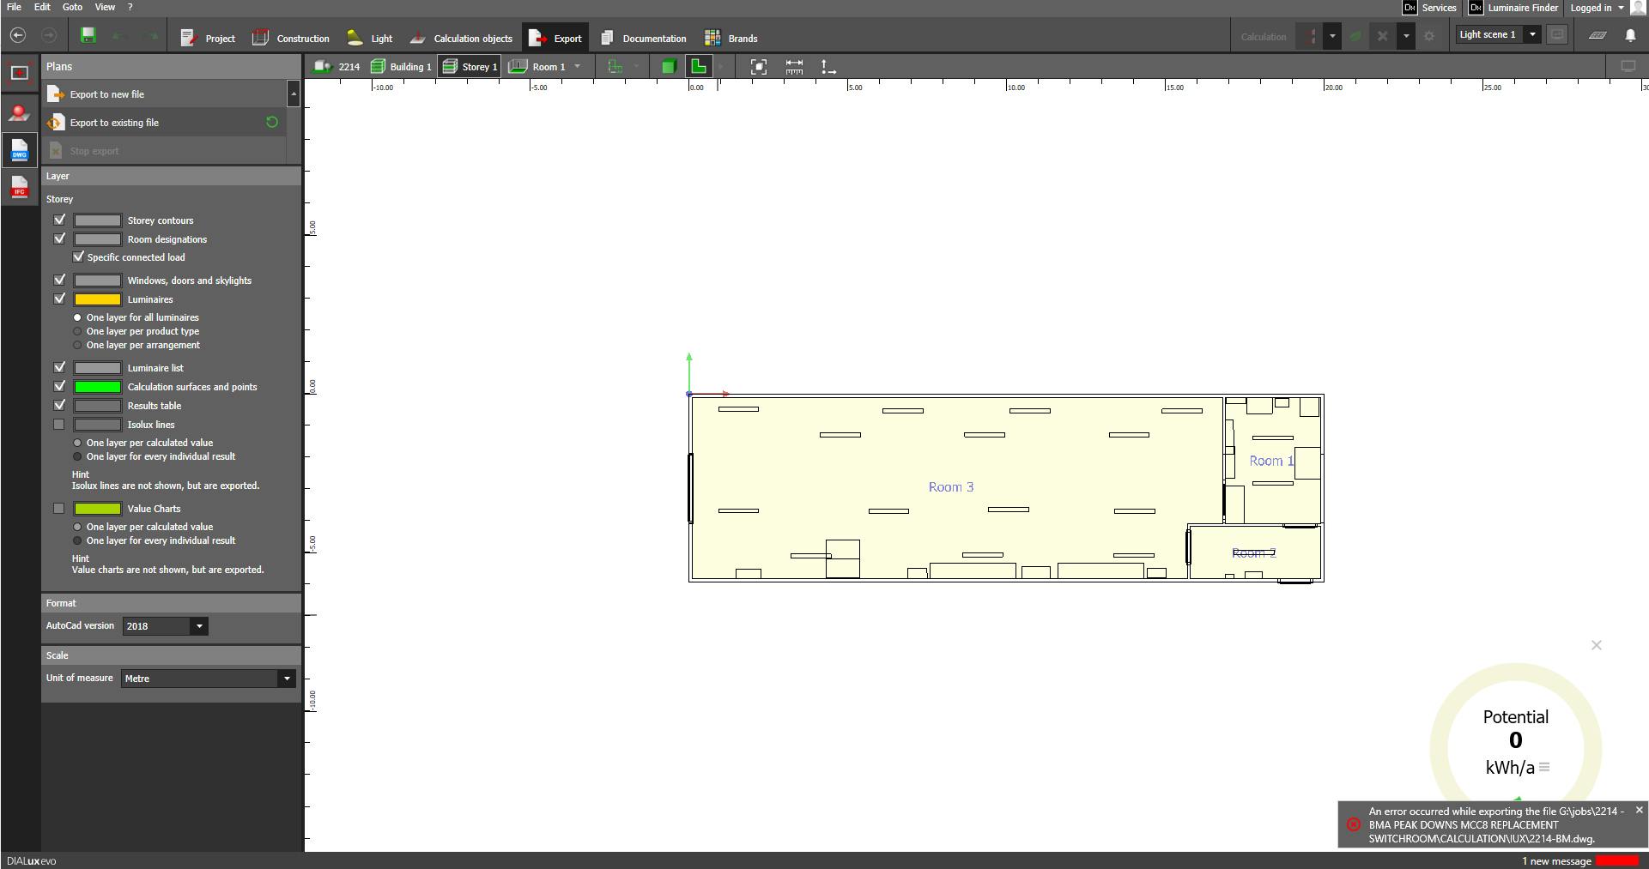Select Building 1 in the breadcrumb bar

401,67
